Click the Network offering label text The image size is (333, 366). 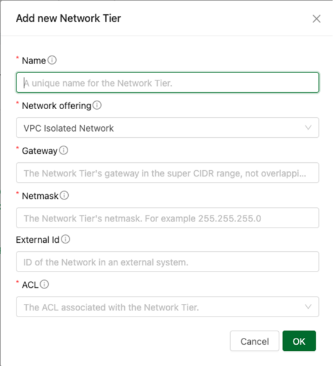coord(57,106)
